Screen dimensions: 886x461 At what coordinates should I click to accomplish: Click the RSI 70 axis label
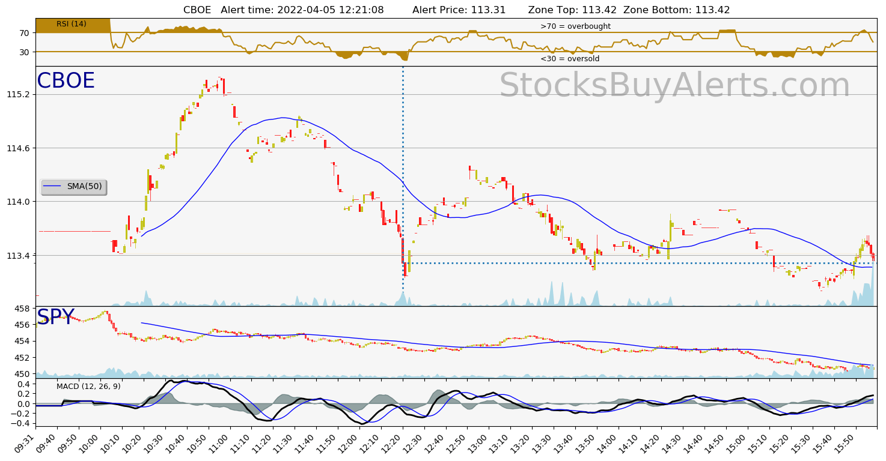pos(25,33)
